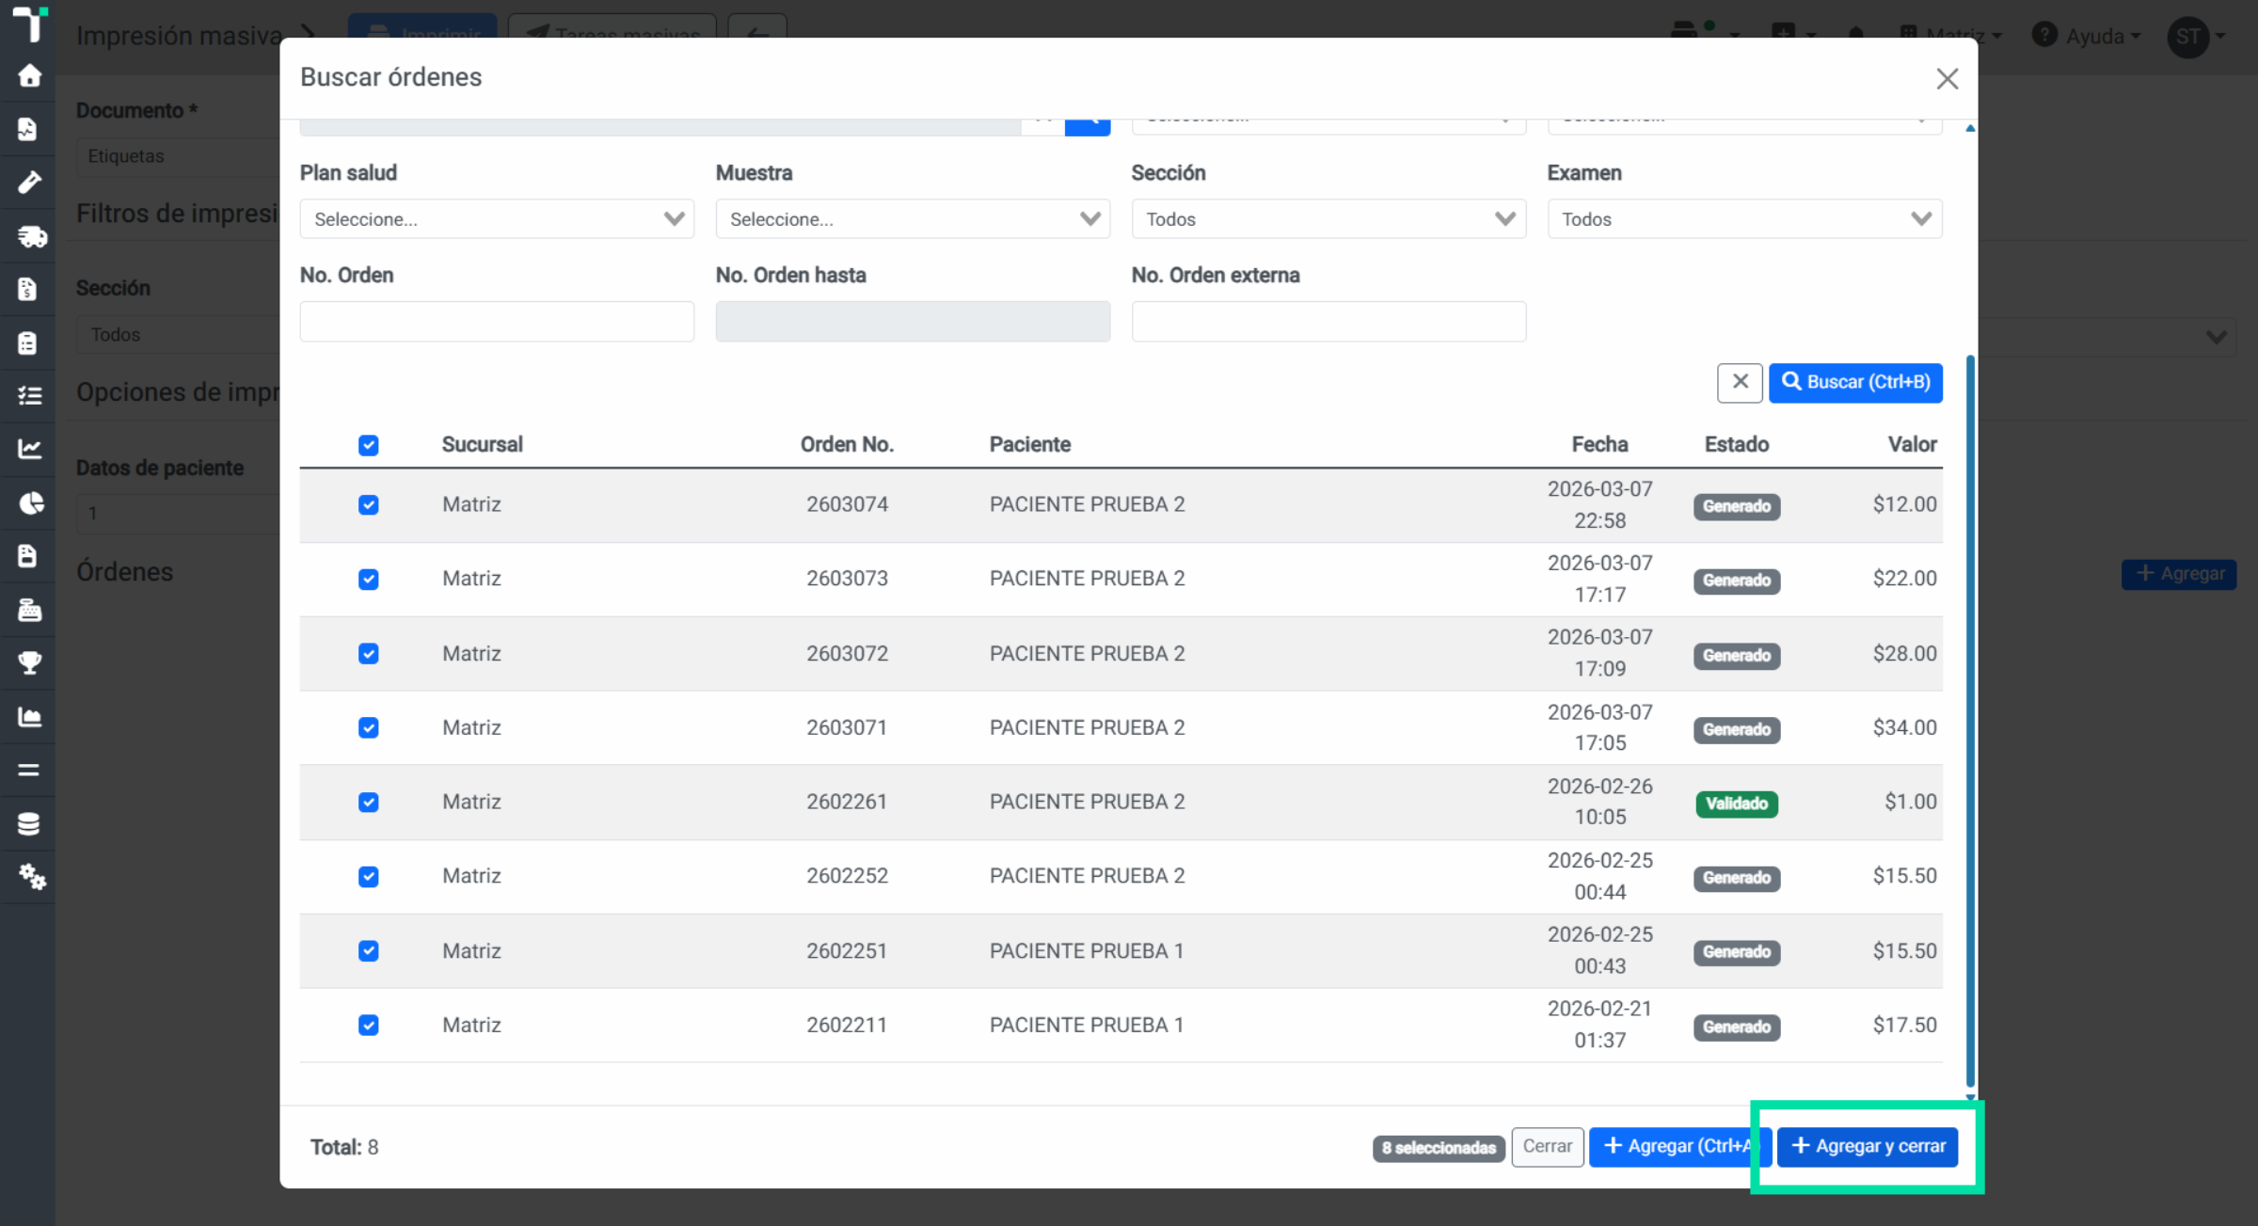The height and width of the screenshot is (1226, 2258).
Task: Uncheck order 2602252 checkbox
Action: (369, 877)
